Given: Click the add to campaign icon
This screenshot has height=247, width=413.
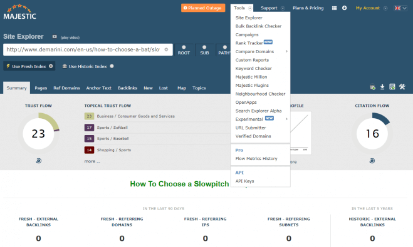Looking at the screenshot, I should (372, 87).
